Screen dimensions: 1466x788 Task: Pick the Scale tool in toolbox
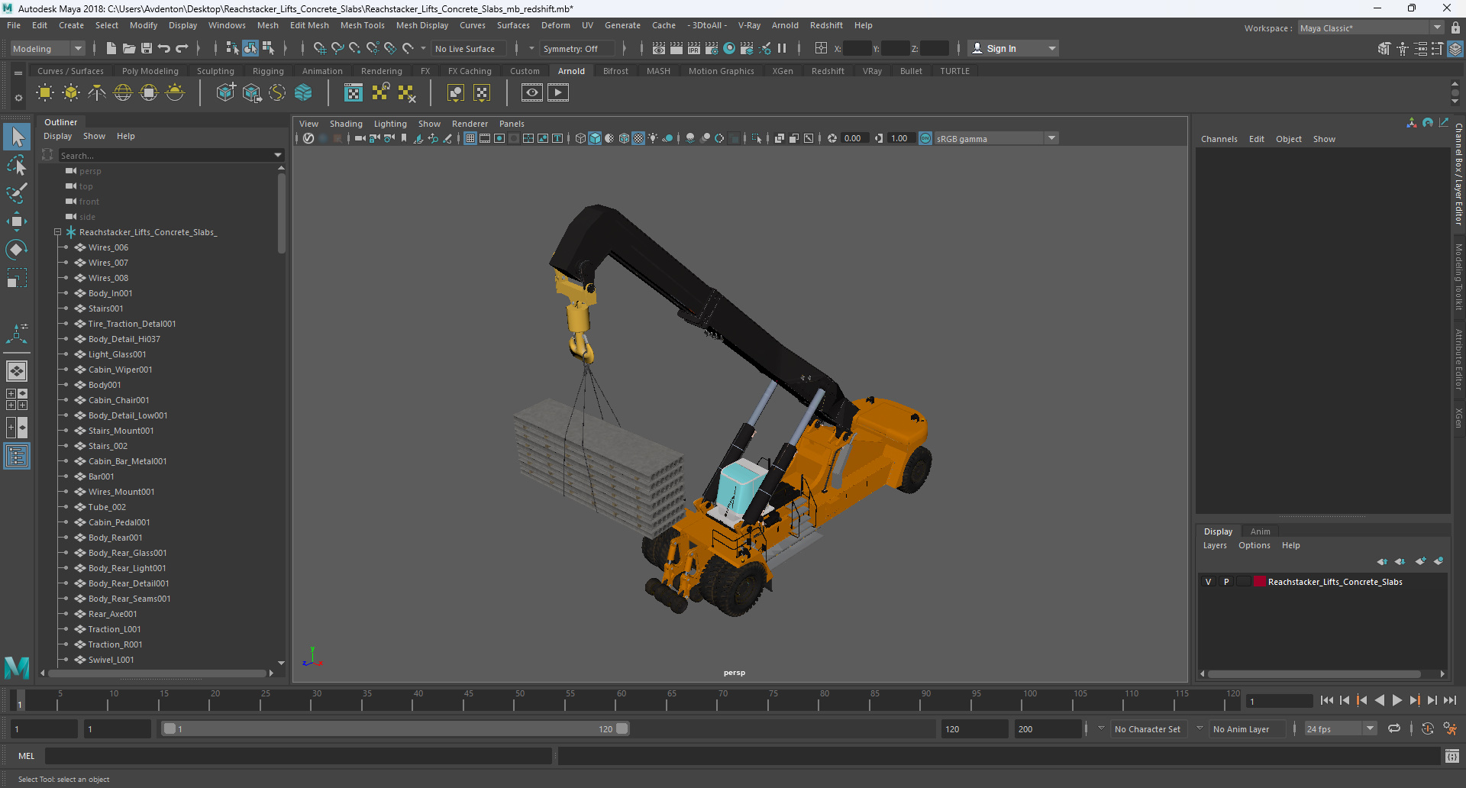click(17, 277)
